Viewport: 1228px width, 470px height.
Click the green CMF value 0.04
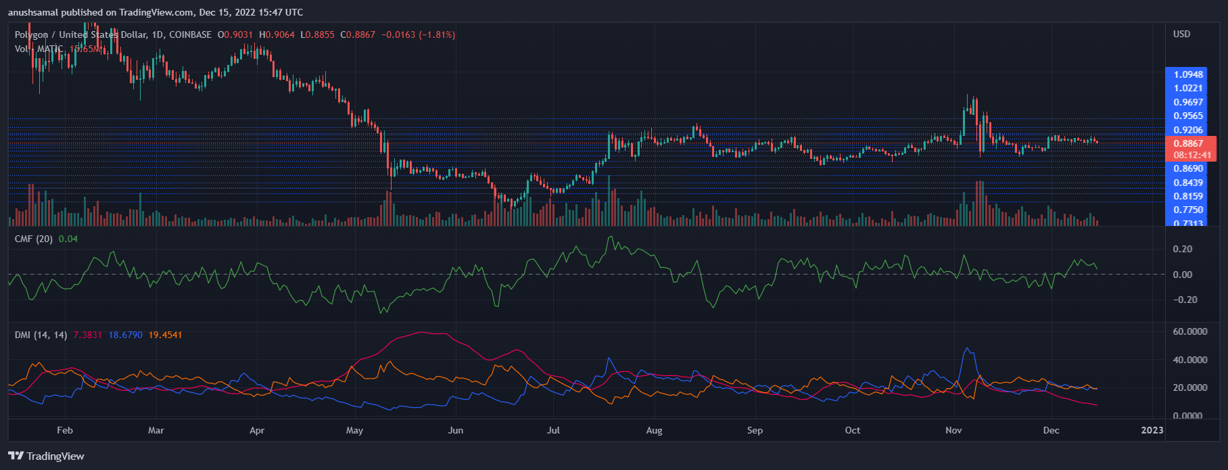68,239
